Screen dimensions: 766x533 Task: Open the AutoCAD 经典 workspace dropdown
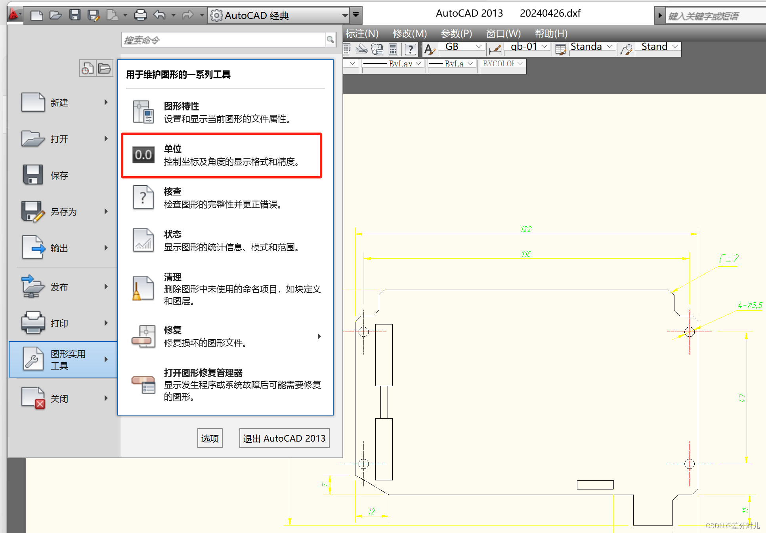point(344,15)
